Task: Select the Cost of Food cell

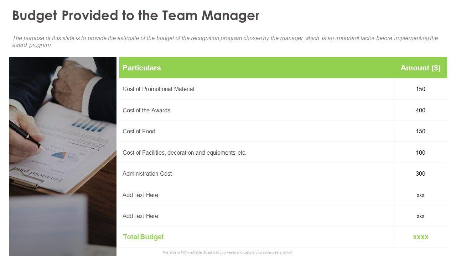Action: tap(139, 131)
